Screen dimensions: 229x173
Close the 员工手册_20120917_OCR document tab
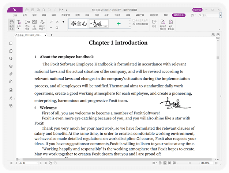(x=45, y=35)
